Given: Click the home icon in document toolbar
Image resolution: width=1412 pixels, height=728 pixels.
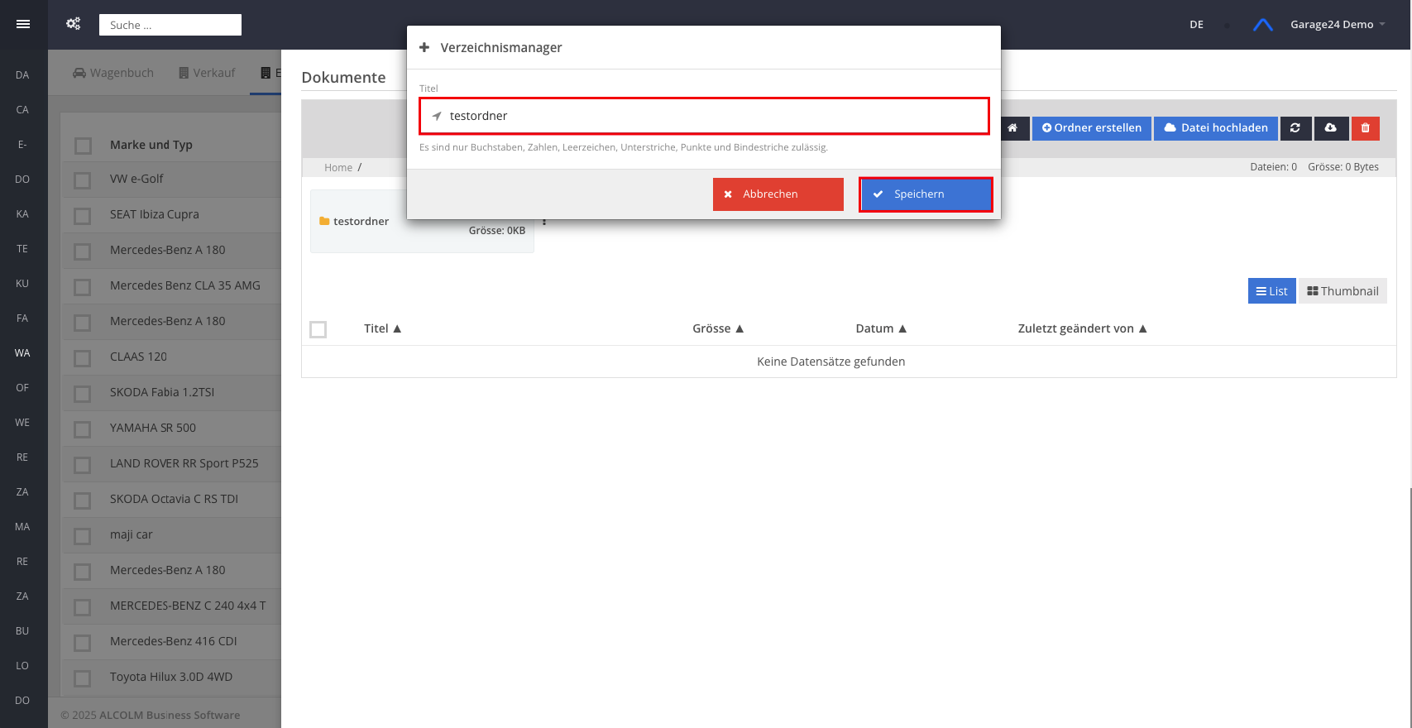Looking at the screenshot, I should 1012,128.
